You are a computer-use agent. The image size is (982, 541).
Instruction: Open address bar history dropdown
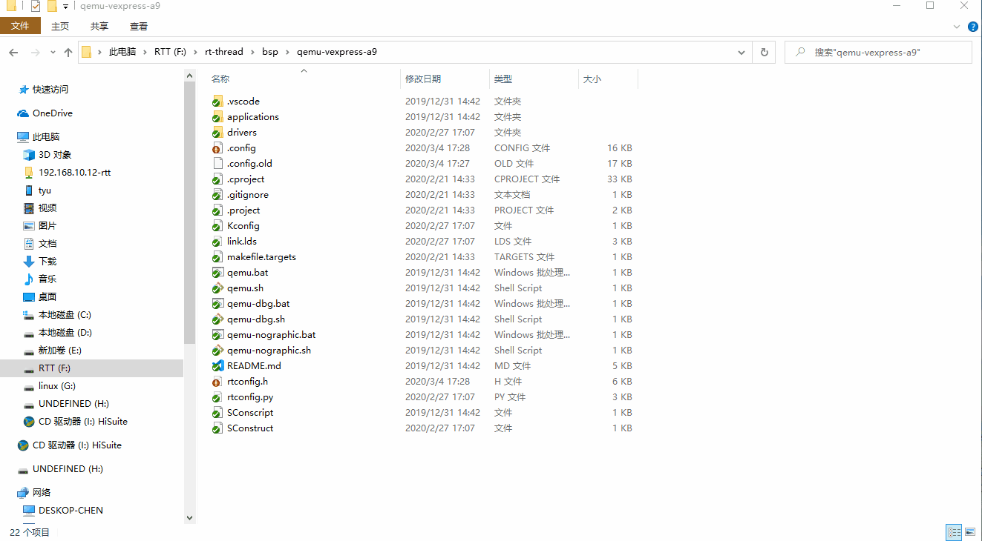pos(741,53)
